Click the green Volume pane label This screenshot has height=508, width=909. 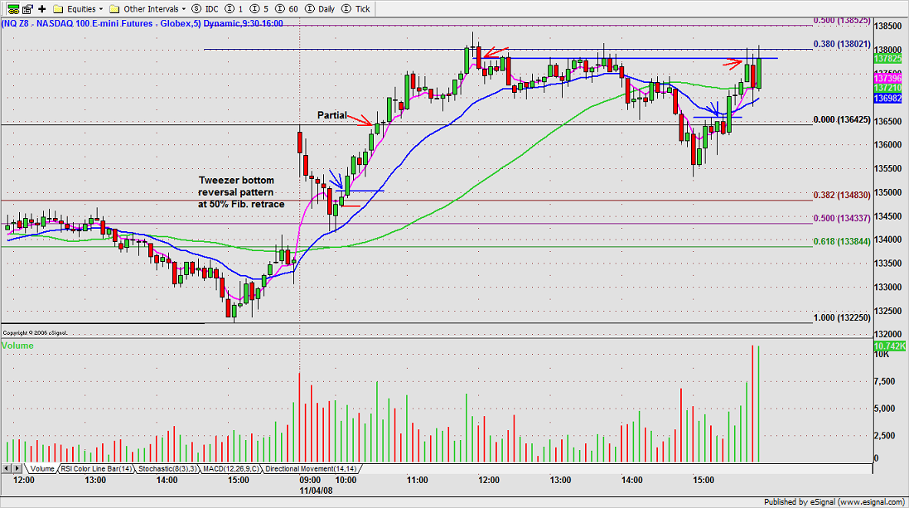17,346
